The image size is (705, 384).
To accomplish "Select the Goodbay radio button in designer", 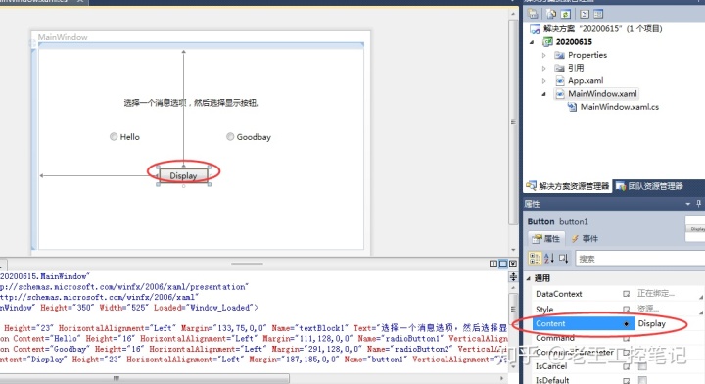I will (x=249, y=137).
